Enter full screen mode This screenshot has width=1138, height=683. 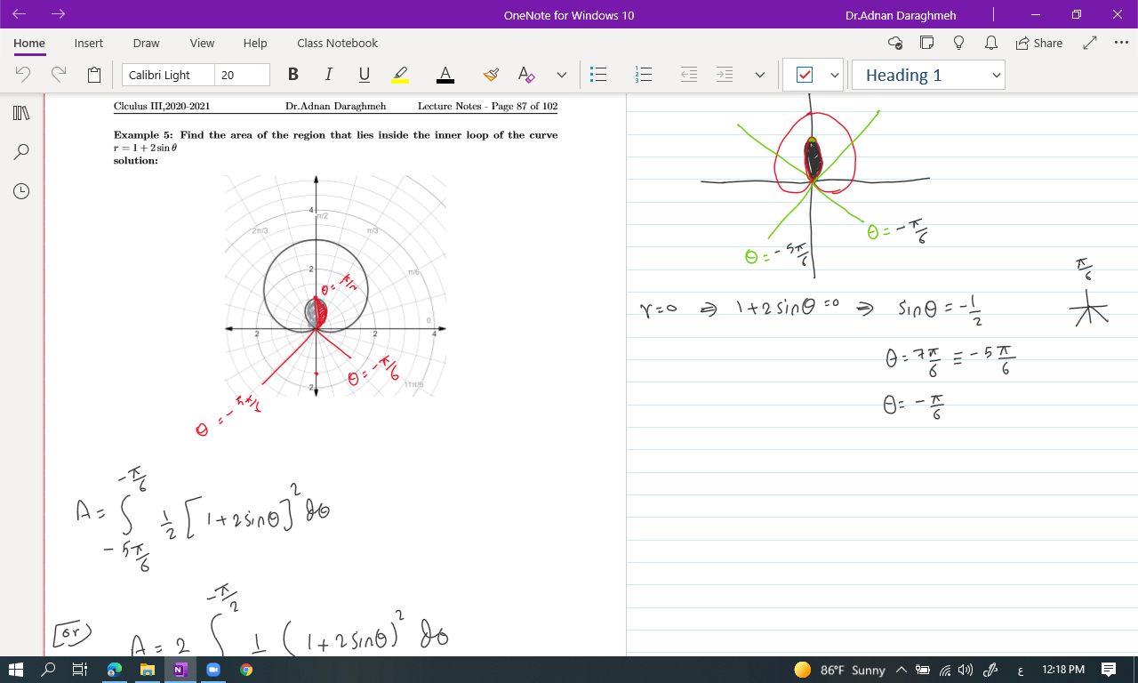(1090, 43)
